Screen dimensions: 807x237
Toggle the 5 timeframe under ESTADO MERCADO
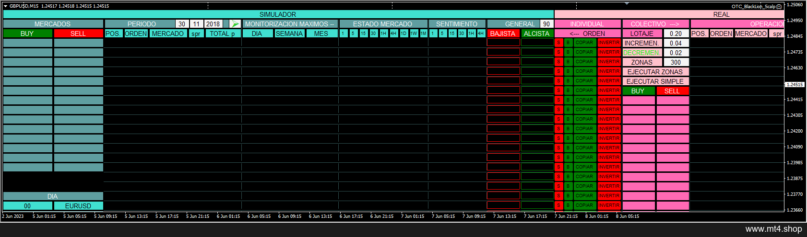click(353, 34)
